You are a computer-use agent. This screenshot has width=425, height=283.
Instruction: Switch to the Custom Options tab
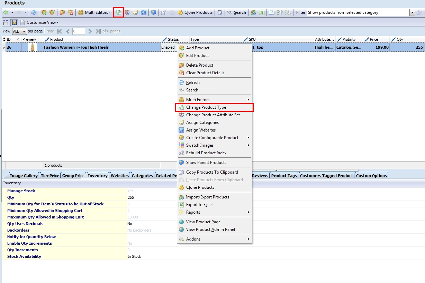click(371, 176)
